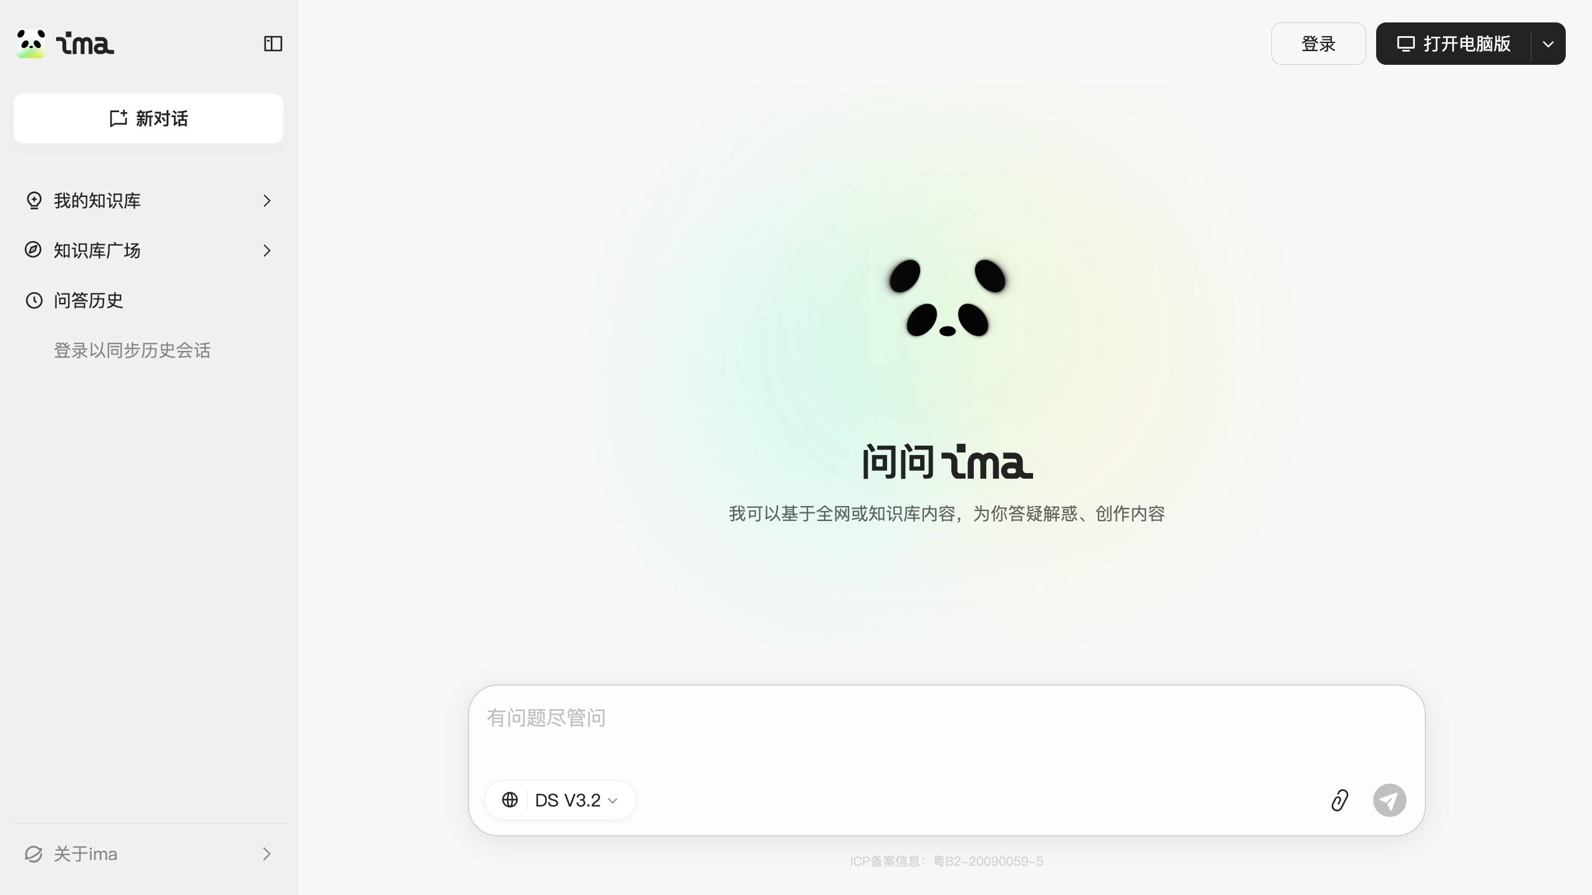The image size is (1592, 895).
Task: Click the leaf icon beside 关于ima
Action: click(x=34, y=854)
